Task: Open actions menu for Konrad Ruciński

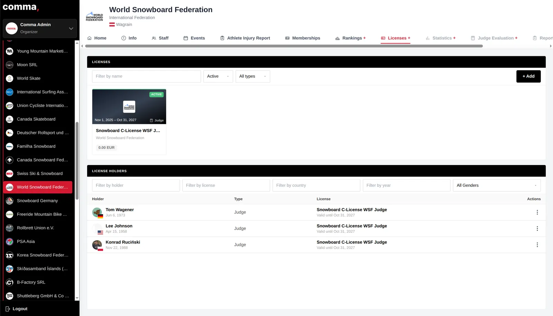Action: point(537,245)
